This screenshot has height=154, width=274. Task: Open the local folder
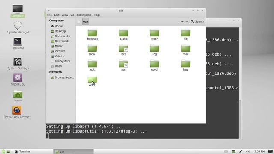point(92,50)
